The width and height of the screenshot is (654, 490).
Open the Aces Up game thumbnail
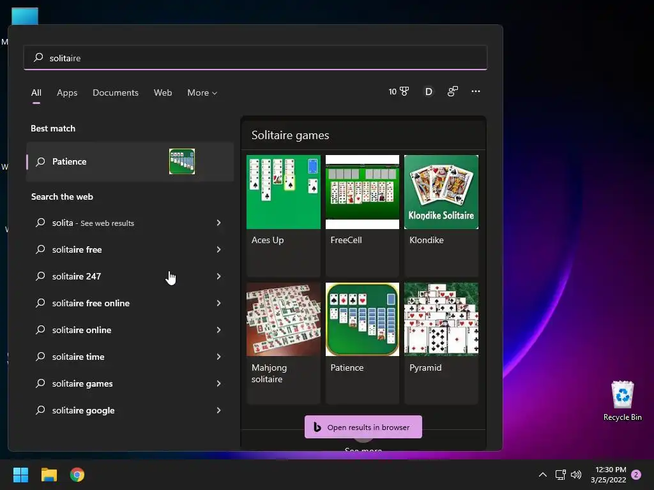point(284,192)
